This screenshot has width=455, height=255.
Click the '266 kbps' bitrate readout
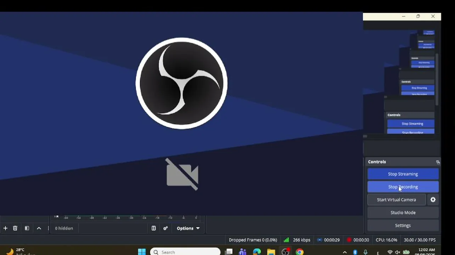(302, 240)
